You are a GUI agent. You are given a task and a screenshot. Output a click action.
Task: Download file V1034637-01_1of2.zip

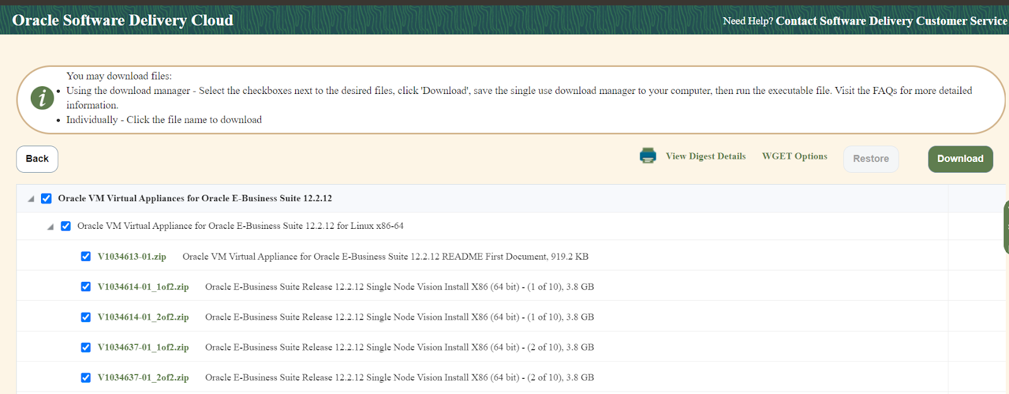click(x=143, y=347)
